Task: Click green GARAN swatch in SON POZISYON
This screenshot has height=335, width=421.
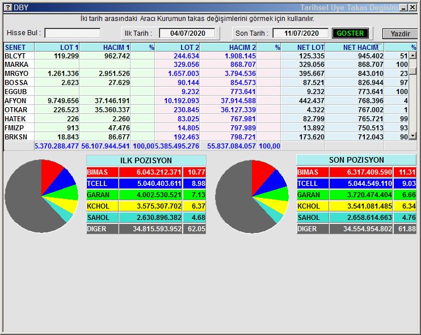Action: coord(313,195)
